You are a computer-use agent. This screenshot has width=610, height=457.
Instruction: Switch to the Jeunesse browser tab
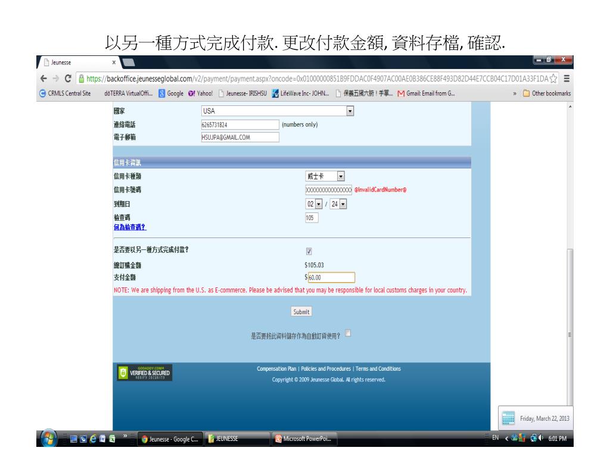point(78,62)
